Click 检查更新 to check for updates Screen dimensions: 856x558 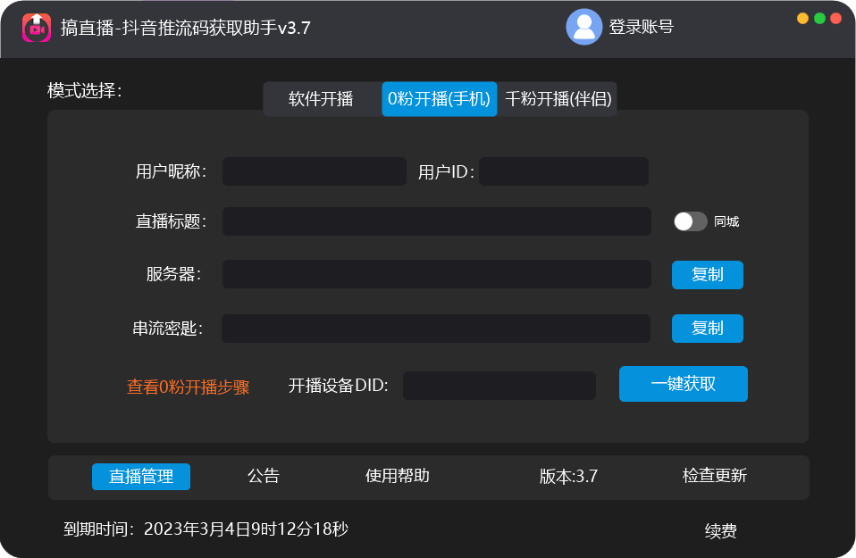(x=710, y=477)
